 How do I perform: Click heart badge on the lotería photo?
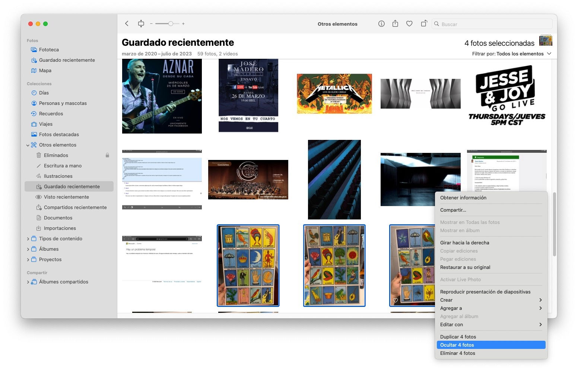coord(396,300)
